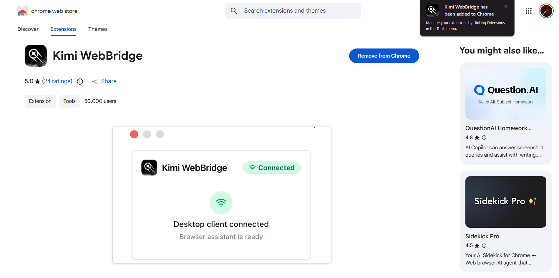The image size is (559, 278).
Task: Click Remove from Chrome button
Action: [x=384, y=56]
